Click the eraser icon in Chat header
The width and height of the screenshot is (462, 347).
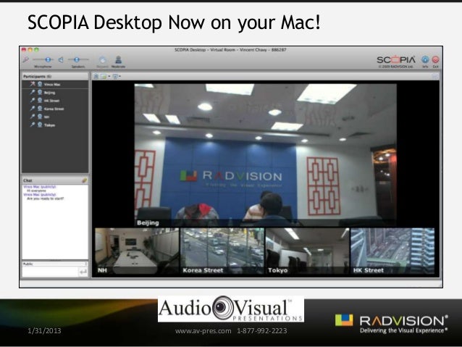coord(84,180)
